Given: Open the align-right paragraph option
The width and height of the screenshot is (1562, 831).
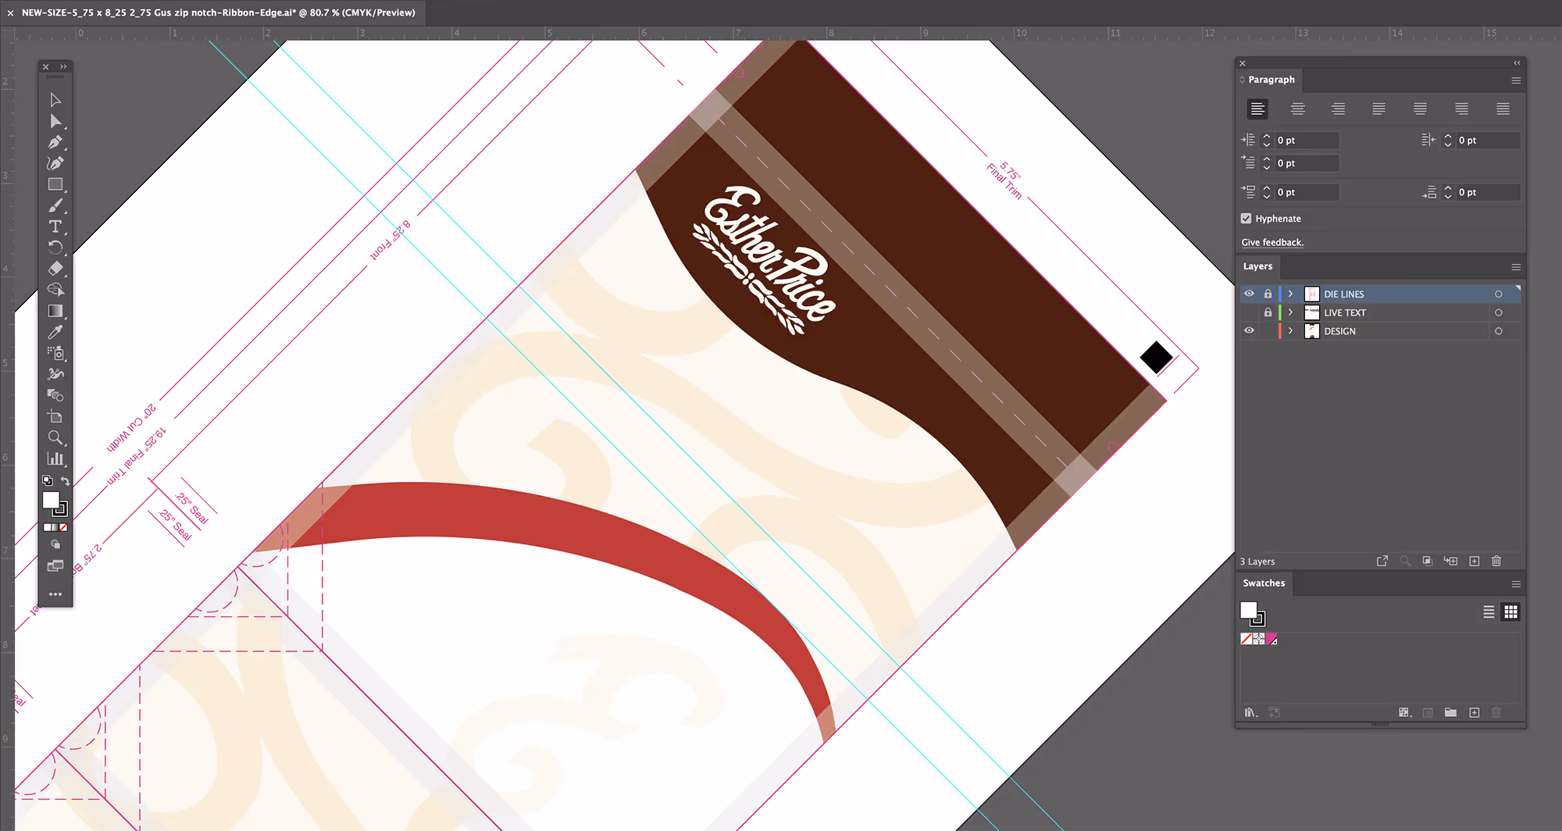Looking at the screenshot, I should [x=1338, y=109].
